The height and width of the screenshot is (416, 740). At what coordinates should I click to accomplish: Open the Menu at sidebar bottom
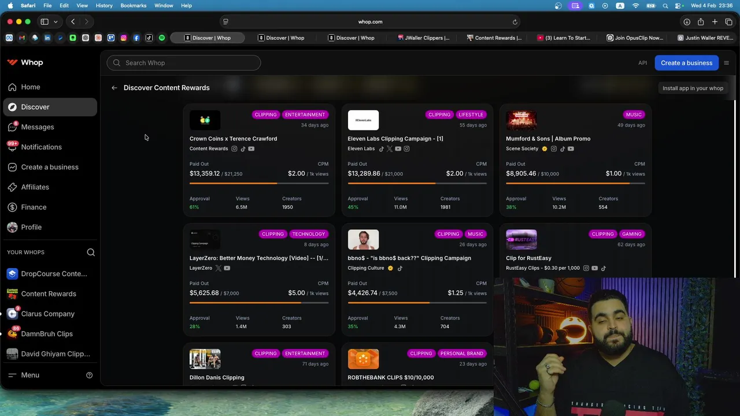click(24, 375)
